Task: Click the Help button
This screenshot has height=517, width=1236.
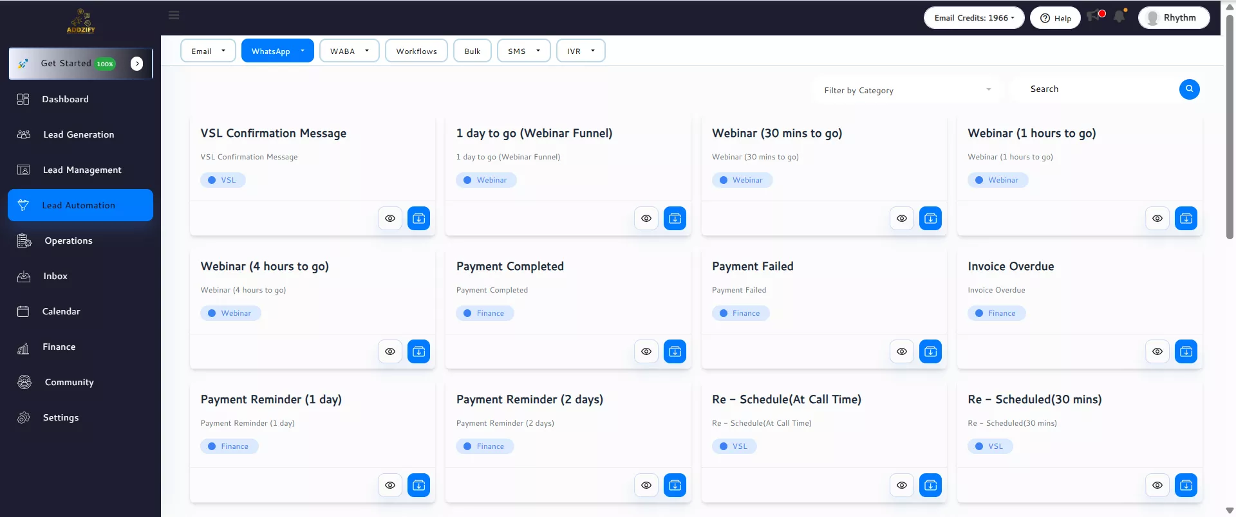Action: 1055,18
